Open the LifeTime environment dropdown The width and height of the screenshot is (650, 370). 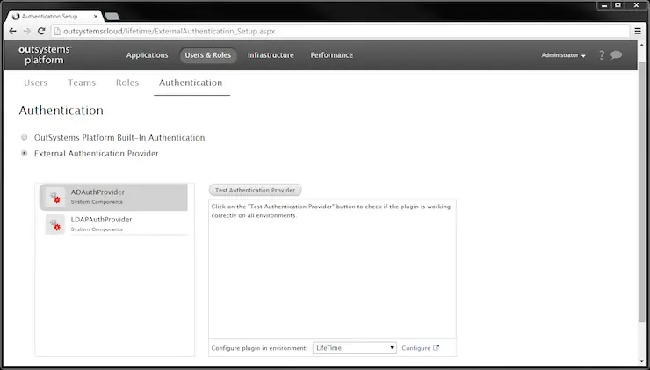(x=355, y=348)
